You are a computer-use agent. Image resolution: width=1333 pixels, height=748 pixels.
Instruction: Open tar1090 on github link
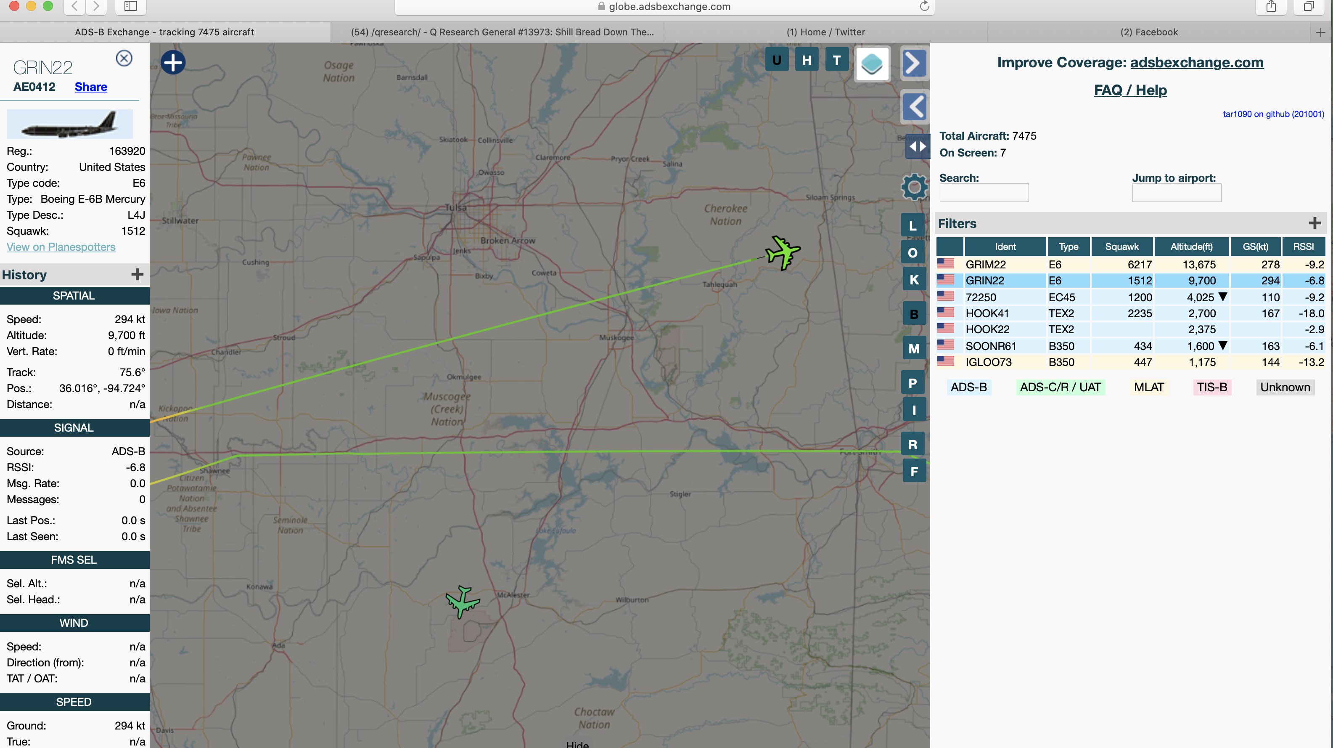pos(1273,114)
